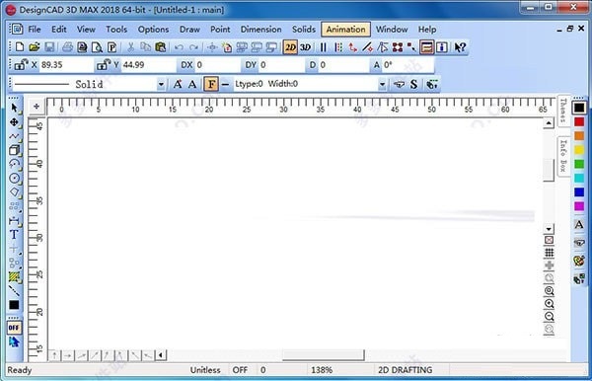
Task: Open the Solids menu
Action: pos(304,30)
